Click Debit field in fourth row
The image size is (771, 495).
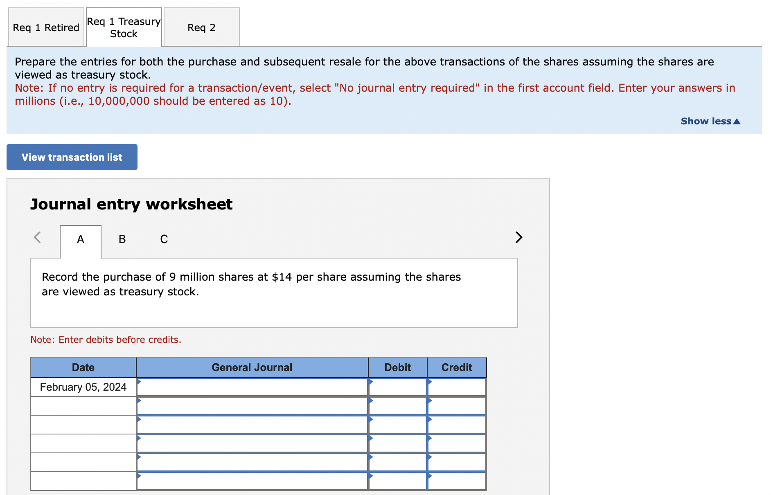pos(398,443)
